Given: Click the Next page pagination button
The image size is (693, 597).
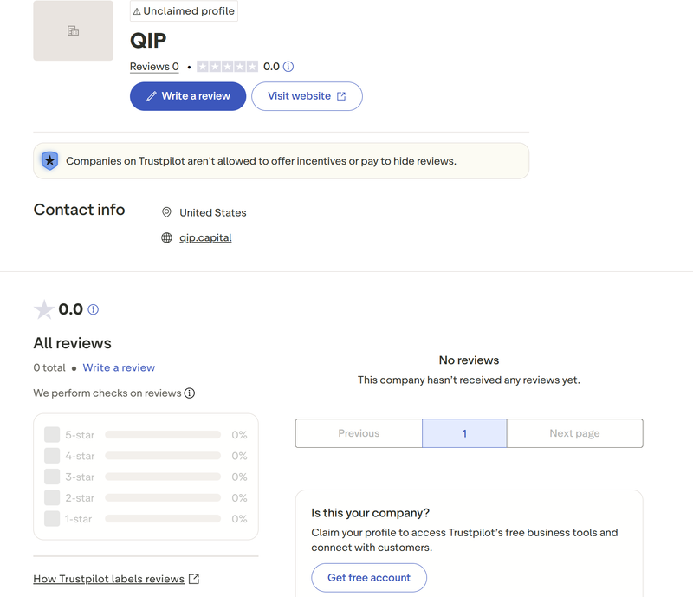Looking at the screenshot, I should [574, 433].
